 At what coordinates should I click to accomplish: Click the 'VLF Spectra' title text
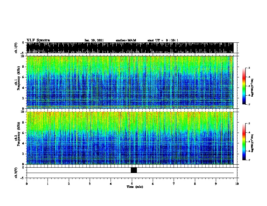(38, 40)
